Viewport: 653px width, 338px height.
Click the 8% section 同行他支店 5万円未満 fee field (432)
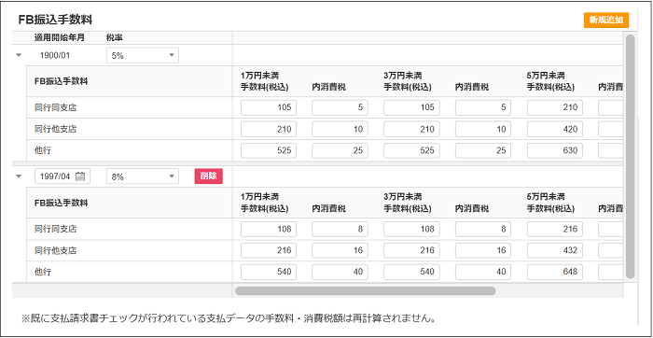(555, 250)
